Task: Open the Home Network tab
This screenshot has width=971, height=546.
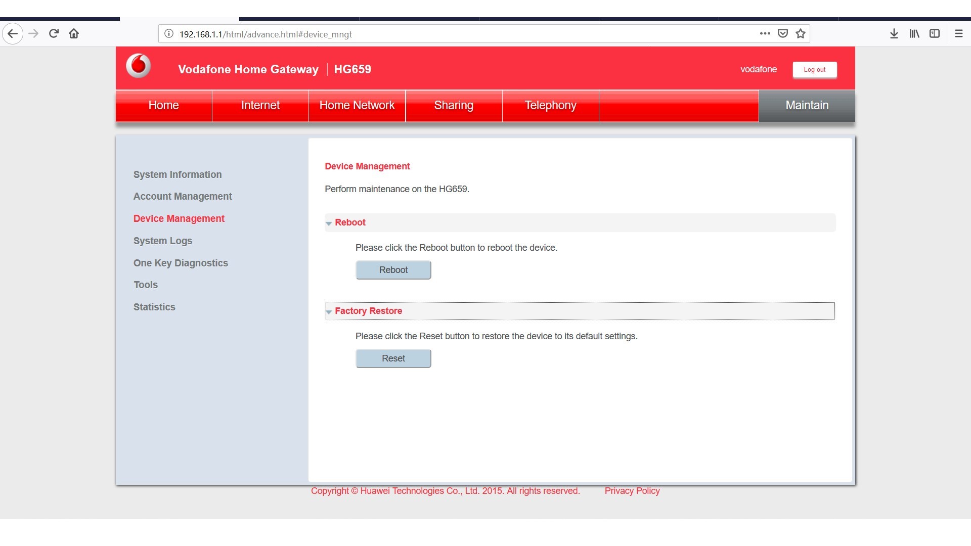Action: point(357,106)
